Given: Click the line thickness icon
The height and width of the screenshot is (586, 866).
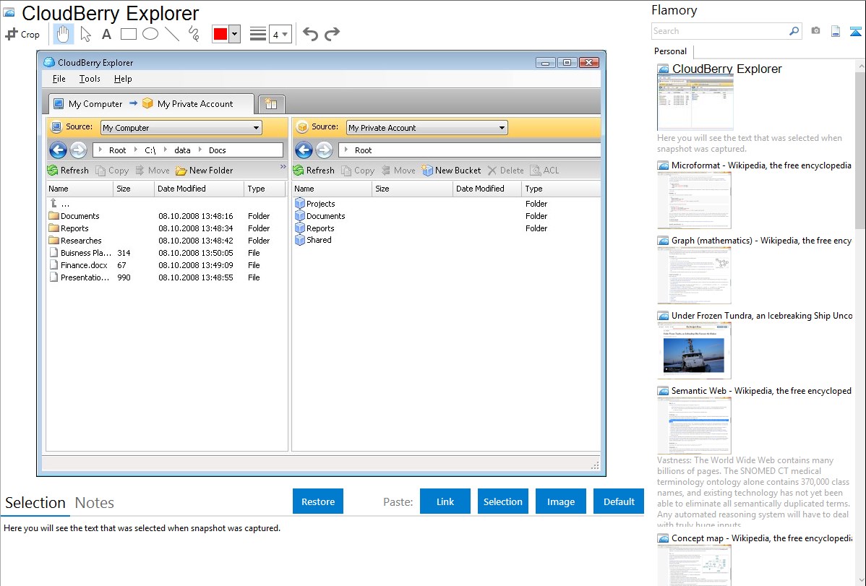Looking at the screenshot, I should tap(257, 34).
